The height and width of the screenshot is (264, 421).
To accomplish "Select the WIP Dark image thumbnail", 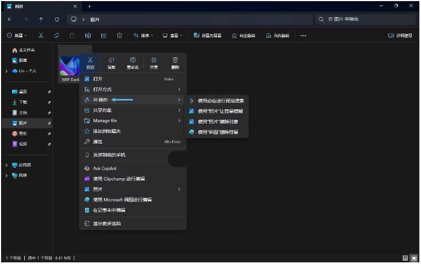I will [69, 66].
